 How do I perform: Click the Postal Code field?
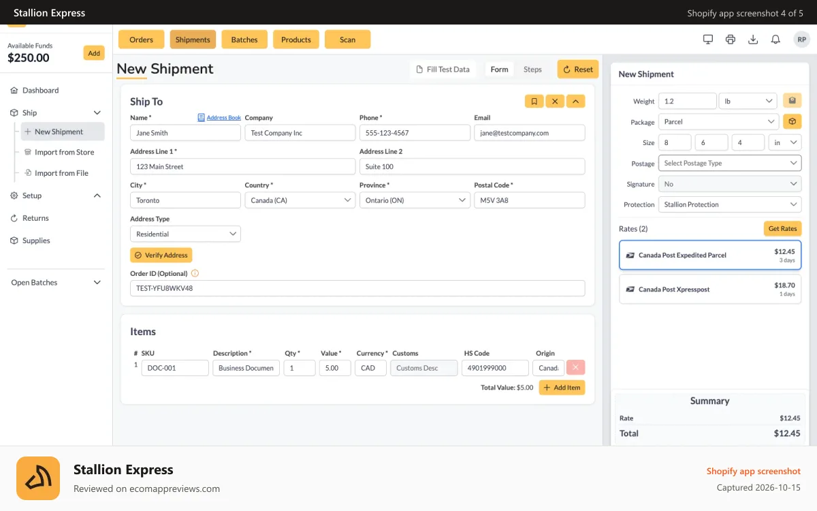click(x=530, y=200)
